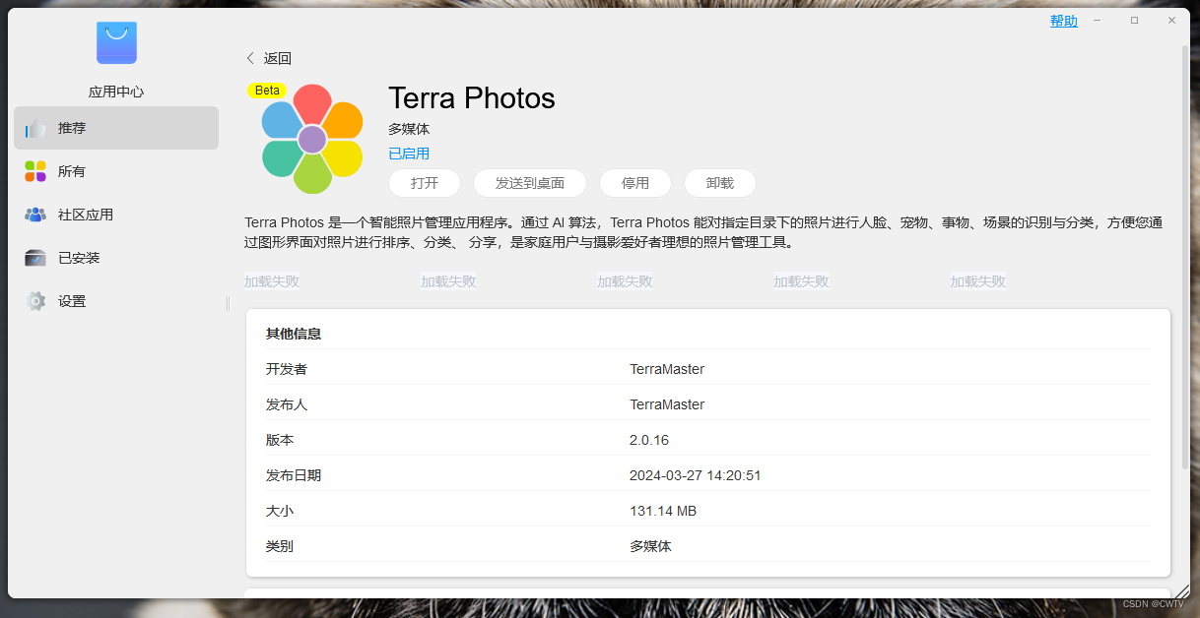Click the 已启用 status text
1200x618 pixels.
point(409,154)
